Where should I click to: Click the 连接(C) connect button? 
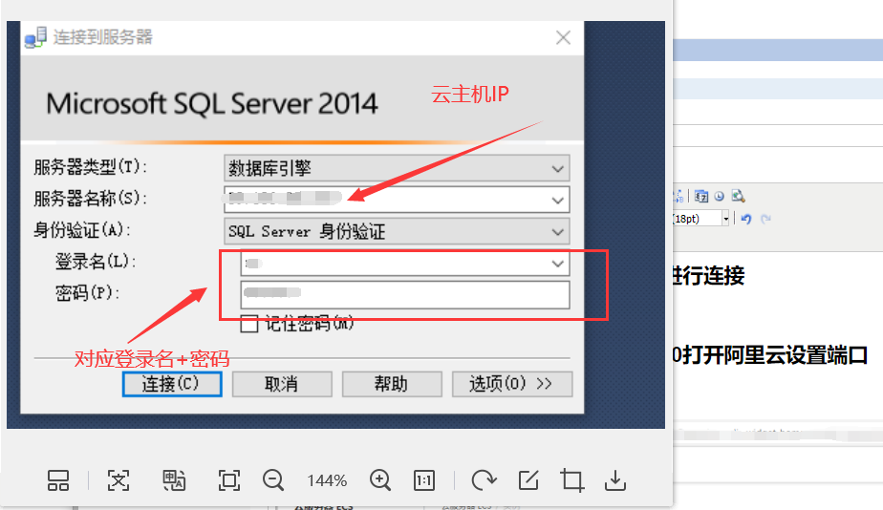172,384
